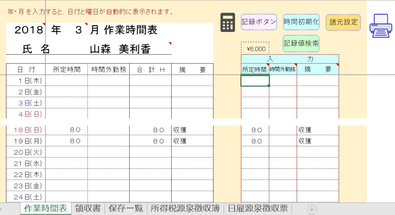Click the 入力 時間外勤務 column header
The image size is (395, 215).
click(x=283, y=69)
